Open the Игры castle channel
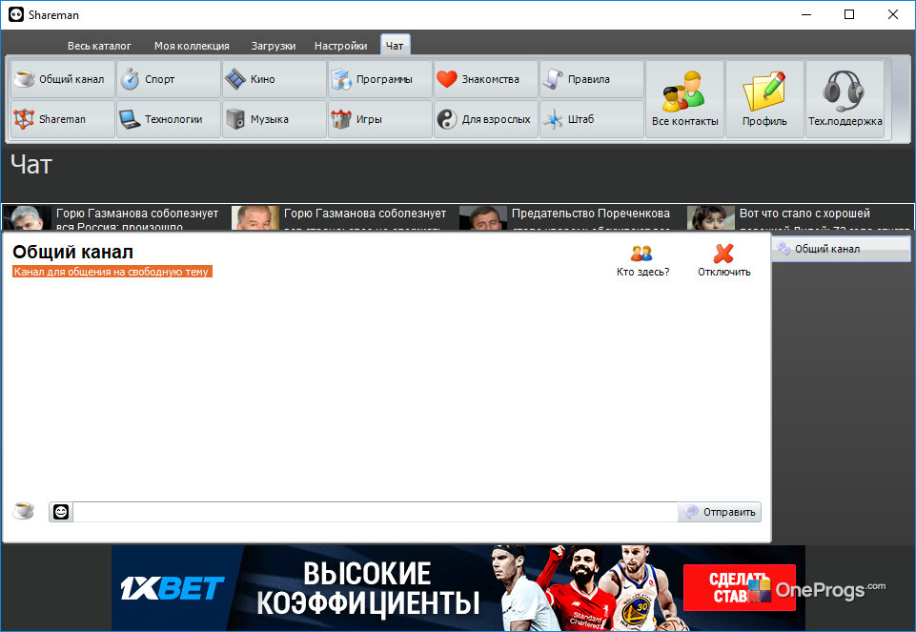Image resolution: width=916 pixels, height=632 pixels. pyautogui.click(x=380, y=119)
